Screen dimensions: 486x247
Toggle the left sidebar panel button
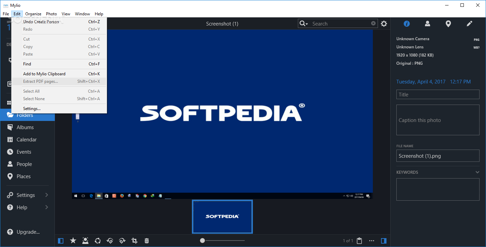[61, 241]
